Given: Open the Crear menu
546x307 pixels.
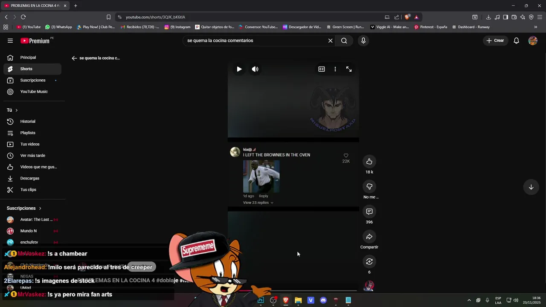Looking at the screenshot, I should (x=495, y=41).
